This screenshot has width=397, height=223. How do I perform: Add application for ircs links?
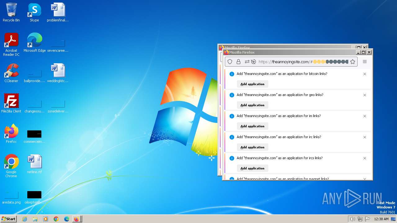pyautogui.click(x=252, y=168)
